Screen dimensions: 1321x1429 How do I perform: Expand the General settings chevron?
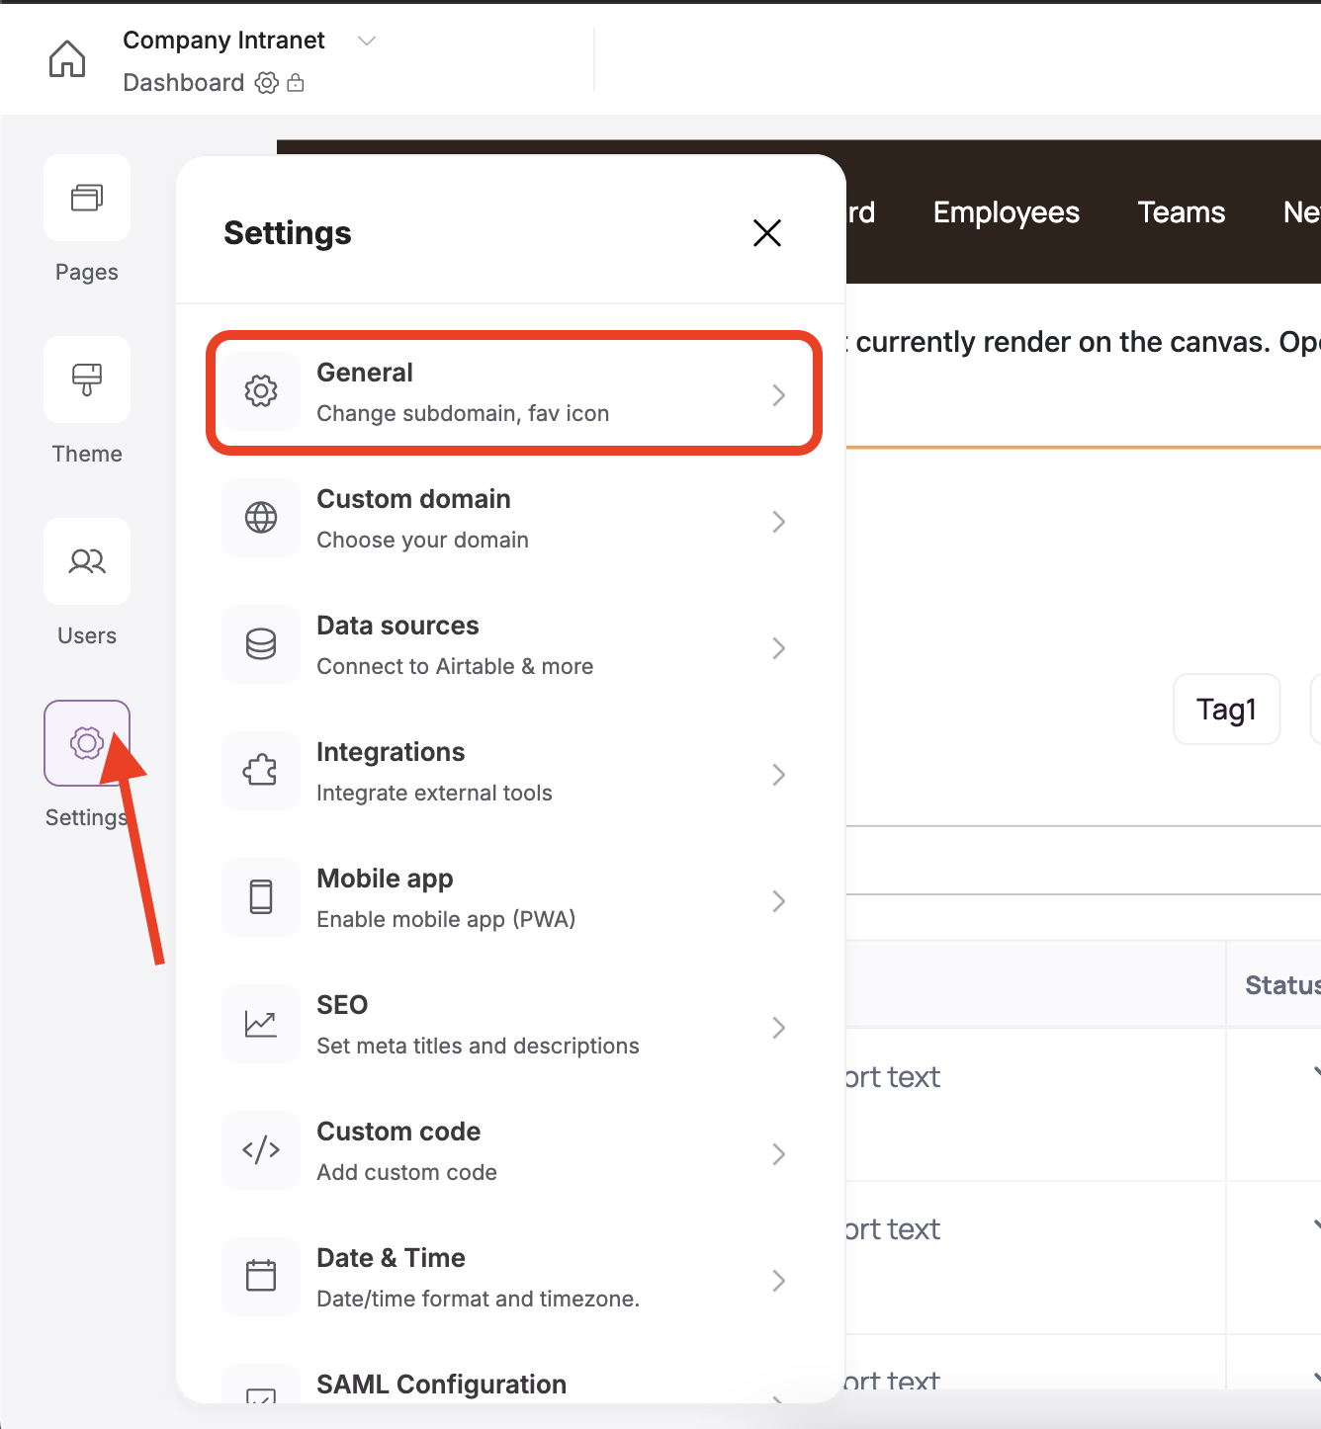coord(779,395)
